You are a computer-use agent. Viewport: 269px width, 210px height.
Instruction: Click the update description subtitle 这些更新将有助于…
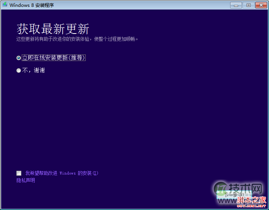coord(77,39)
